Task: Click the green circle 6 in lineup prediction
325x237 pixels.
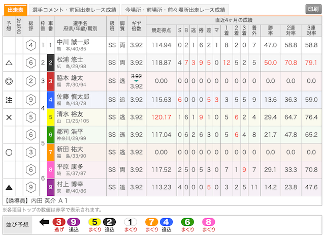Action: [x=187, y=222]
